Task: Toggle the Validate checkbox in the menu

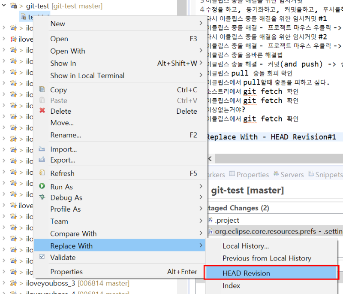Action: coord(42,258)
